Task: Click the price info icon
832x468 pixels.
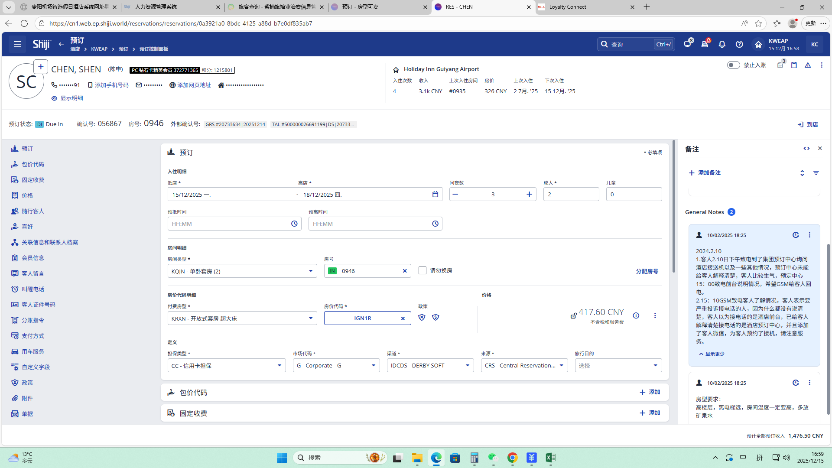Action: 636,315
